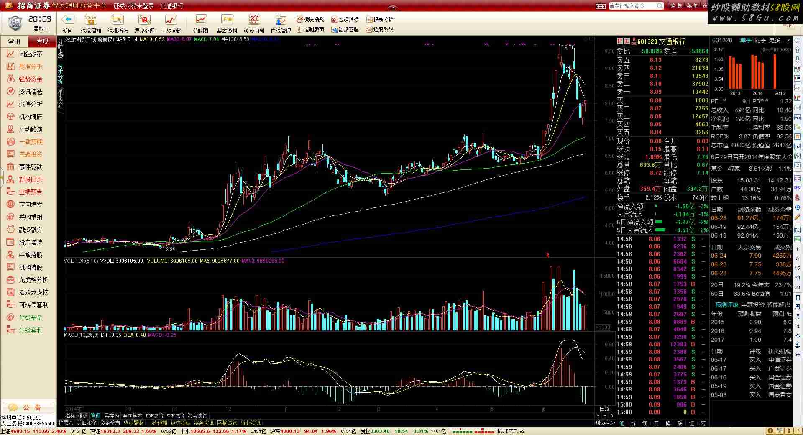Screen dimensions: 803x435
Task: Select 同季 in profit panel
Action: pyautogui.click(x=760, y=40)
